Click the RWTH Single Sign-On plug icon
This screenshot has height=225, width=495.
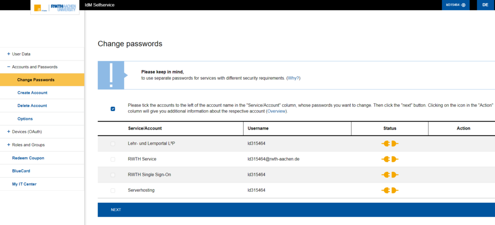[x=390, y=174]
